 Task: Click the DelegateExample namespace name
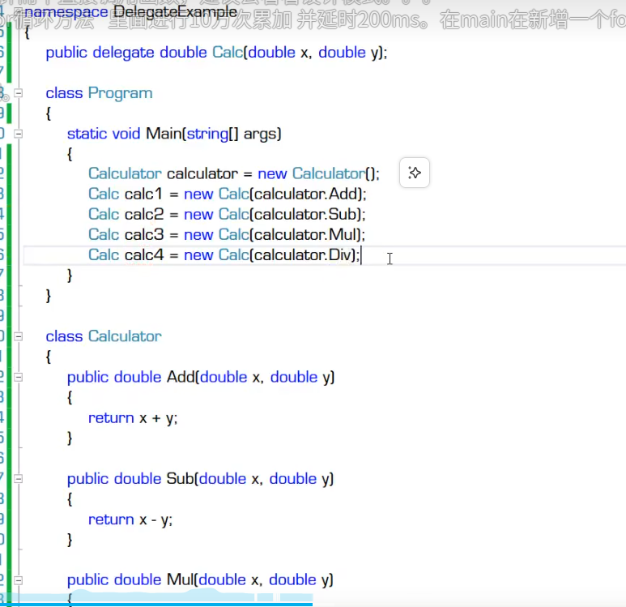175,12
